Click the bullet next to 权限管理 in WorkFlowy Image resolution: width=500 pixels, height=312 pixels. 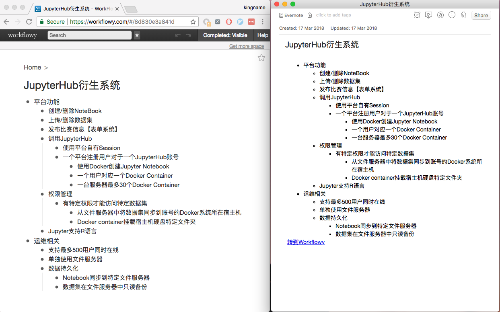42,195
